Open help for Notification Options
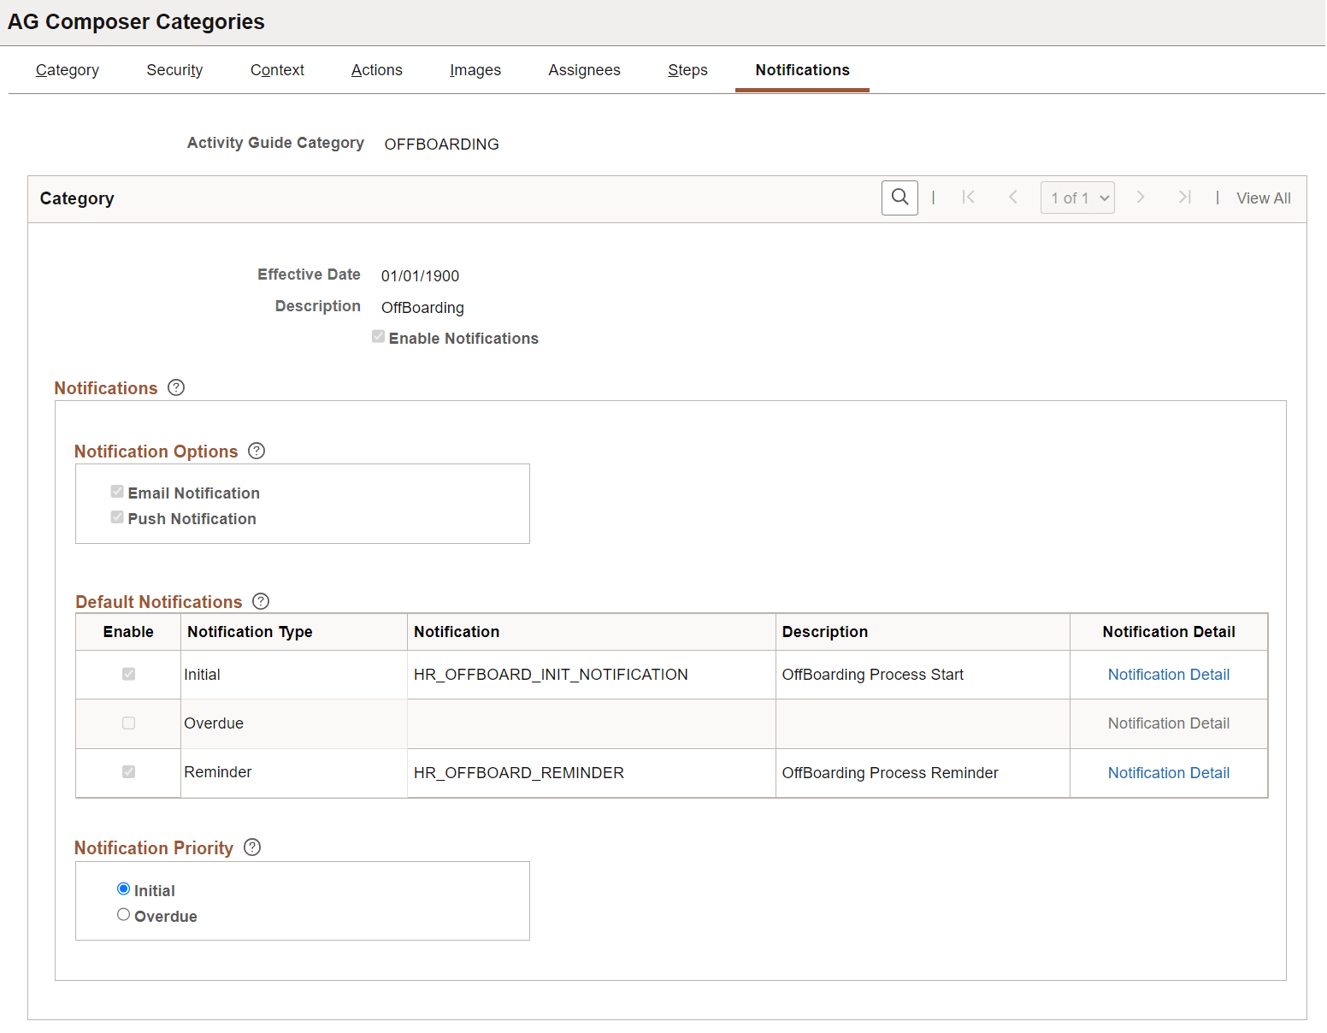 (257, 451)
